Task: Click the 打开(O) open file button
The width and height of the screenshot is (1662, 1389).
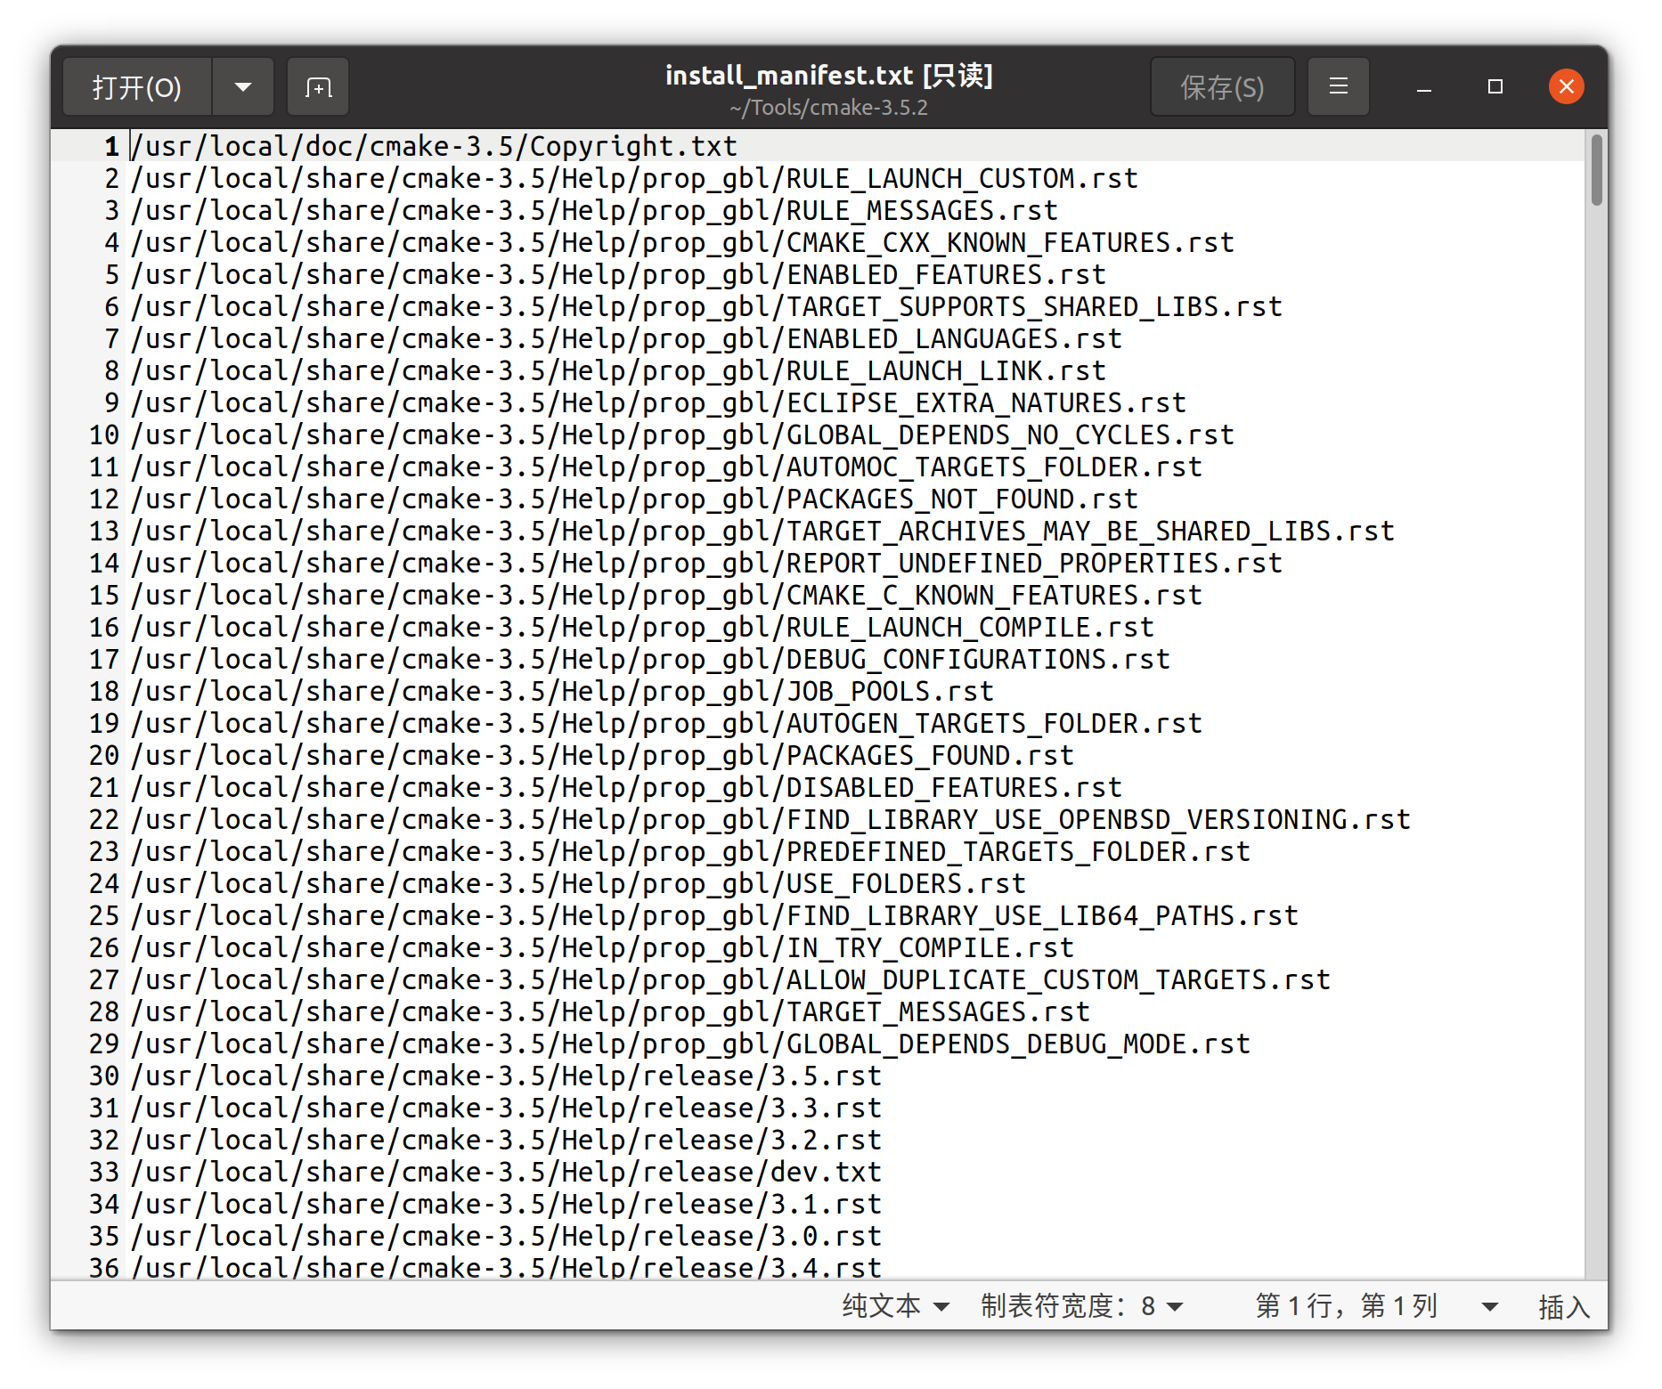Action: pos(137,86)
